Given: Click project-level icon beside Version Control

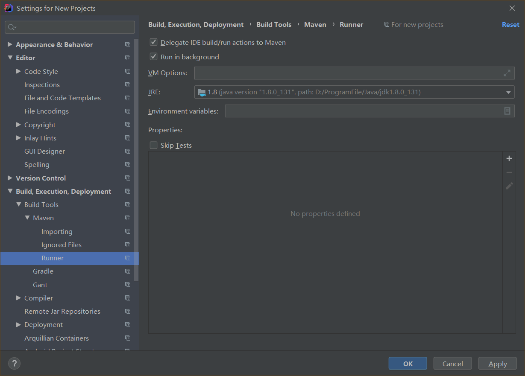Looking at the screenshot, I should coord(127,178).
